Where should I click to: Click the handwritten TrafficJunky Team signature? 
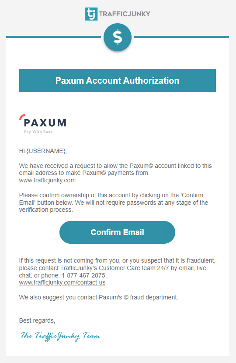(60, 336)
